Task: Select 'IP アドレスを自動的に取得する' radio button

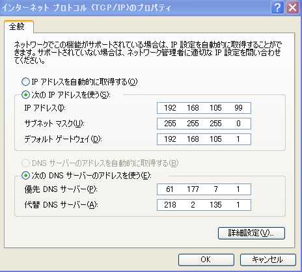Action: click(x=25, y=82)
